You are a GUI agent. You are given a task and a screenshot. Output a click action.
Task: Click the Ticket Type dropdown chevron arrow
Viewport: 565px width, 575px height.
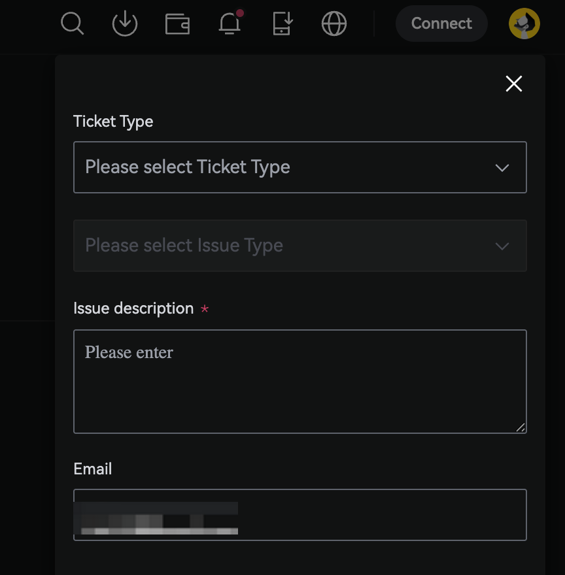502,168
